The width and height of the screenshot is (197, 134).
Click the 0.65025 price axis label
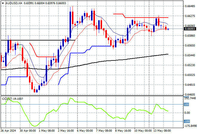pyautogui.click(x=190, y=75)
